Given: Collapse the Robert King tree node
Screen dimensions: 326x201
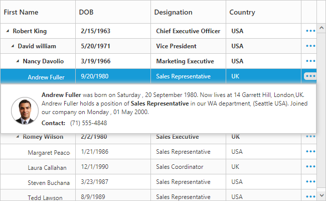Looking at the screenshot, I should pos(8,31).
